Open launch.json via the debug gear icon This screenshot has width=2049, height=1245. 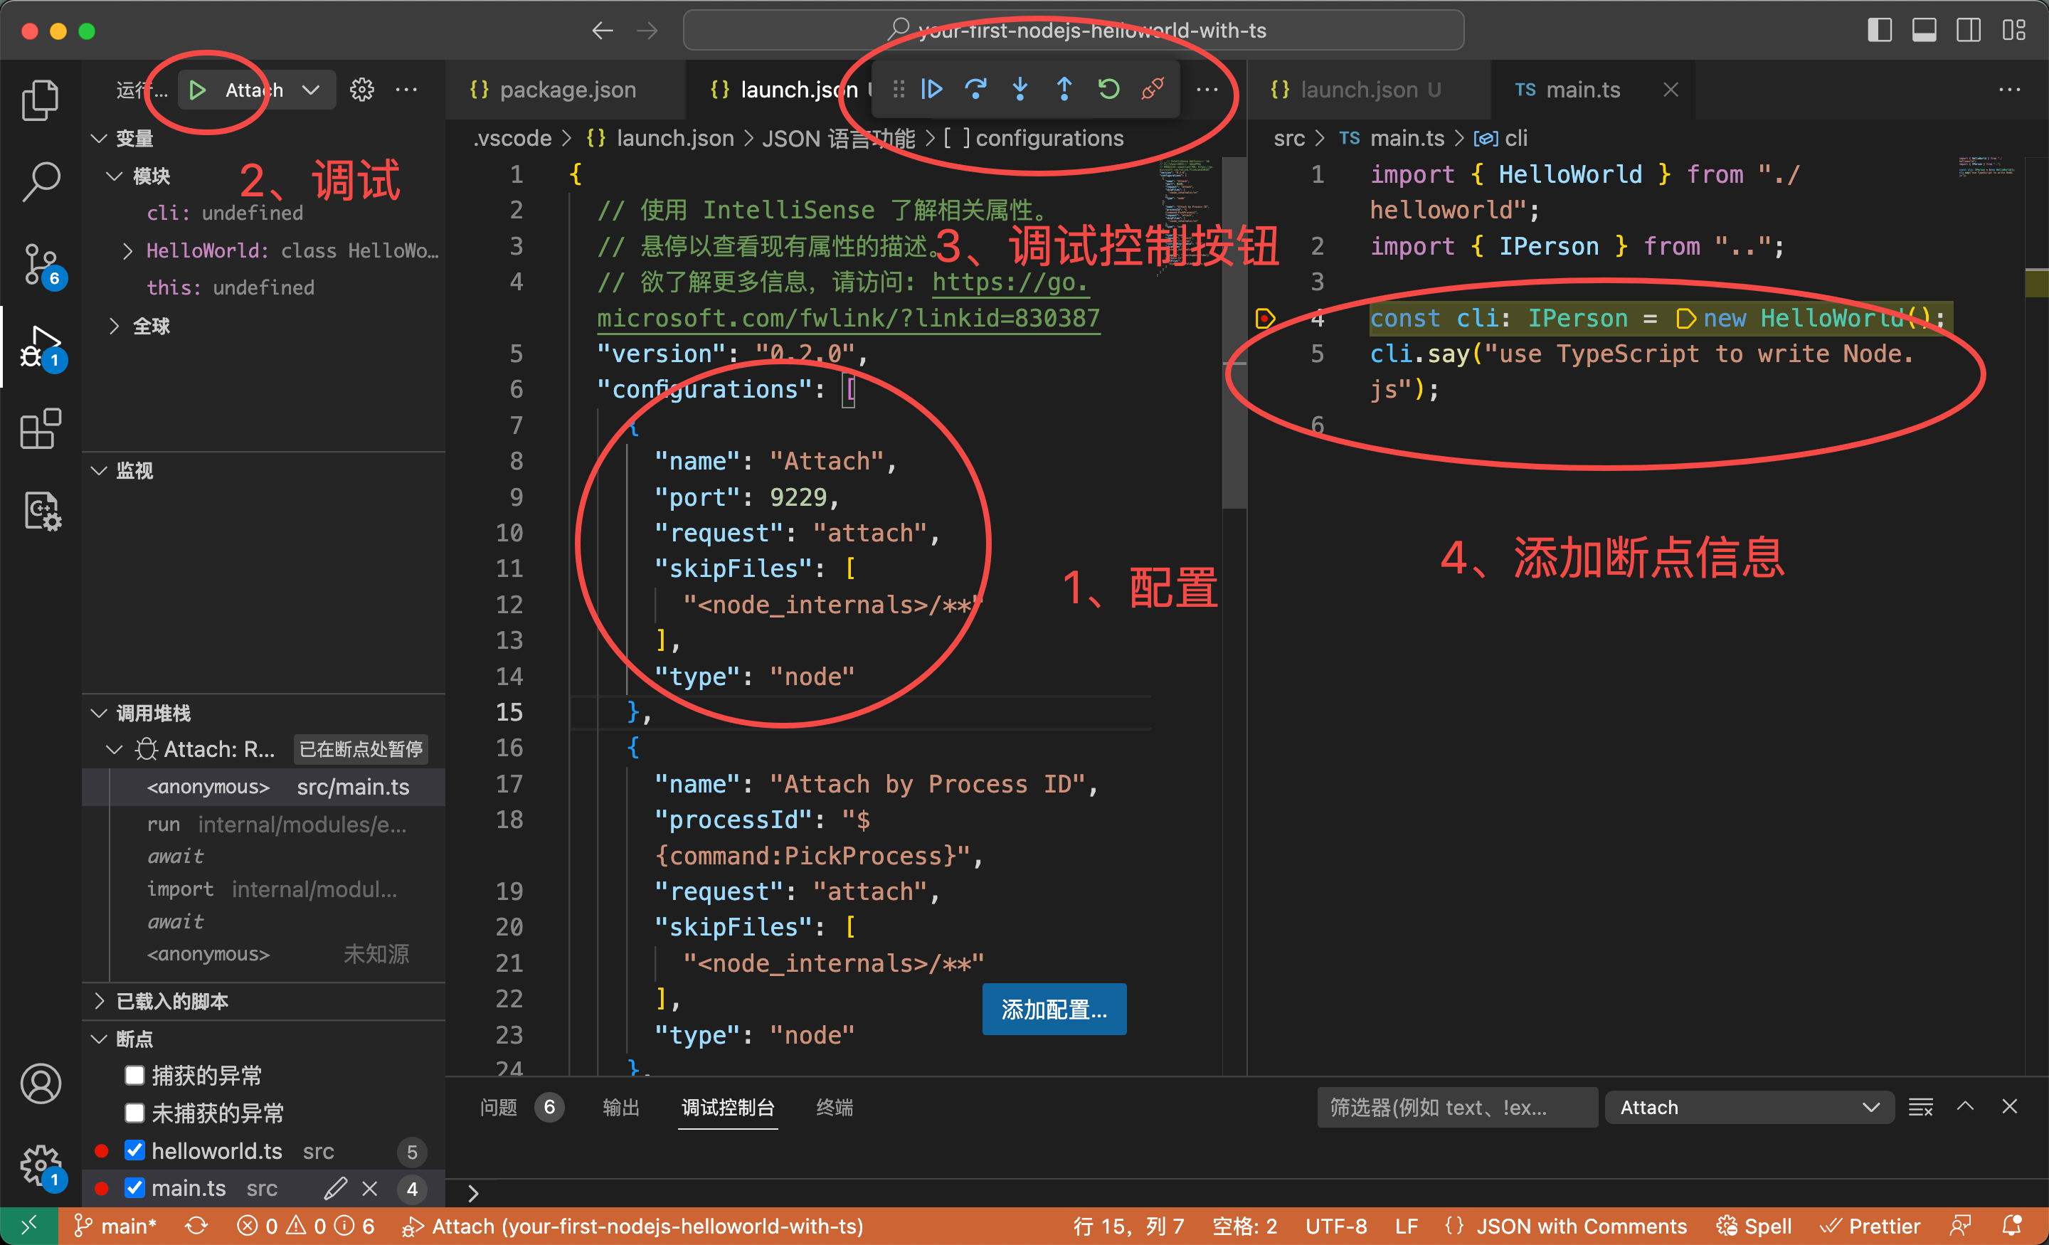(x=361, y=90)
